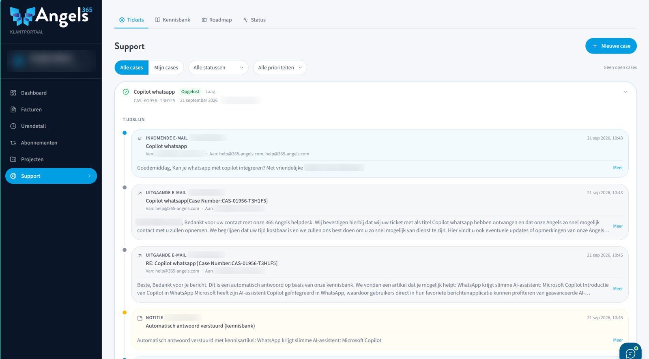Screen dimensions: 649x359
Task: Open the Alle prioriteiten dropdown
Action: click(x=280, y=68)
